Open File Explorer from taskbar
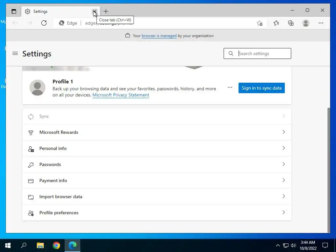Viewport: 336px width, 252px height. pyautogui.click(x=40, y=245)
